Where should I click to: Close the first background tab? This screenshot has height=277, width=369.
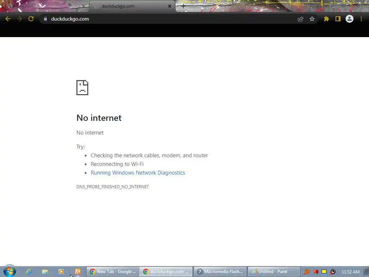coord(83,6)
